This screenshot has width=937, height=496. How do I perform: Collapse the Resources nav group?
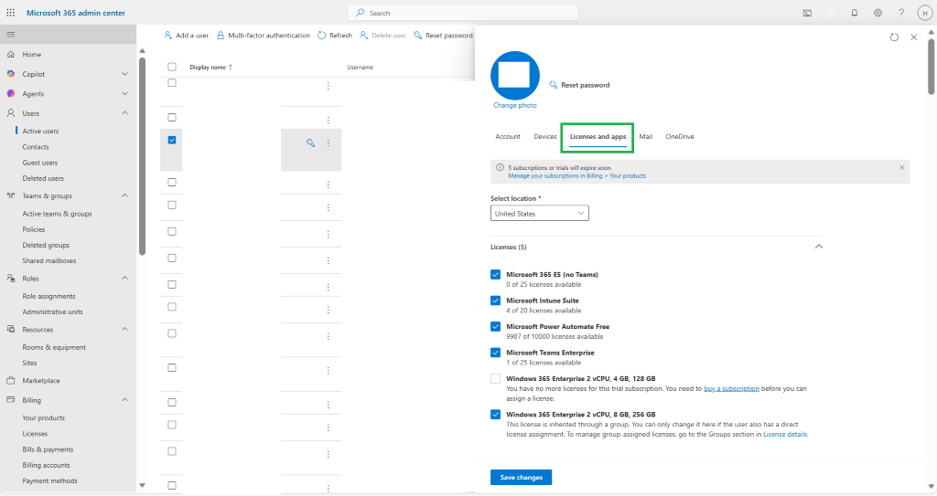click(x=124, y=330)
